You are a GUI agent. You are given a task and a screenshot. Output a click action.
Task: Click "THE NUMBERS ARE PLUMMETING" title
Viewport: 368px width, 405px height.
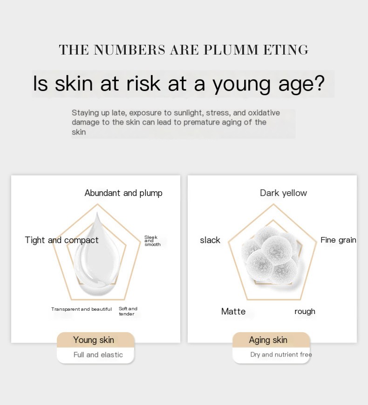[x=184, y=50]
